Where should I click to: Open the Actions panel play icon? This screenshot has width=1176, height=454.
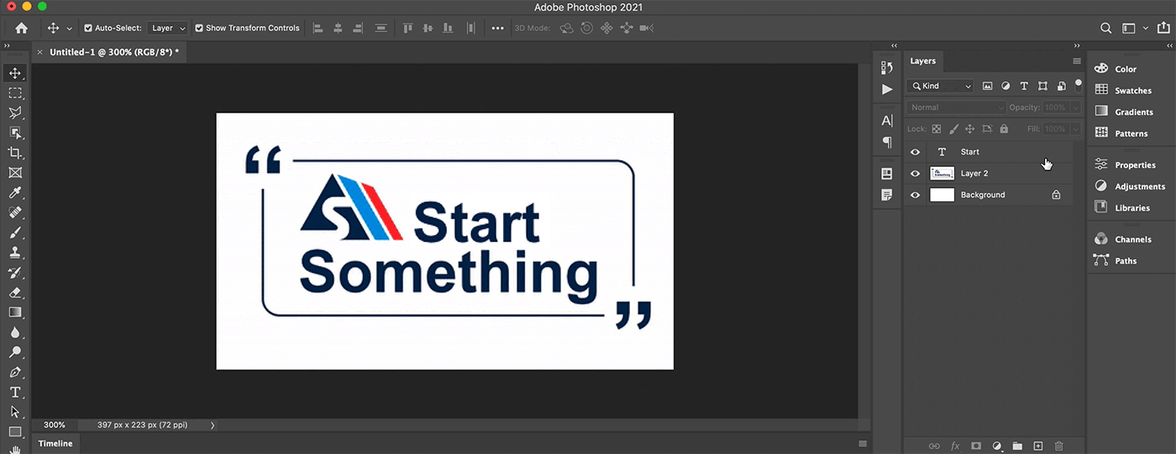887,89
